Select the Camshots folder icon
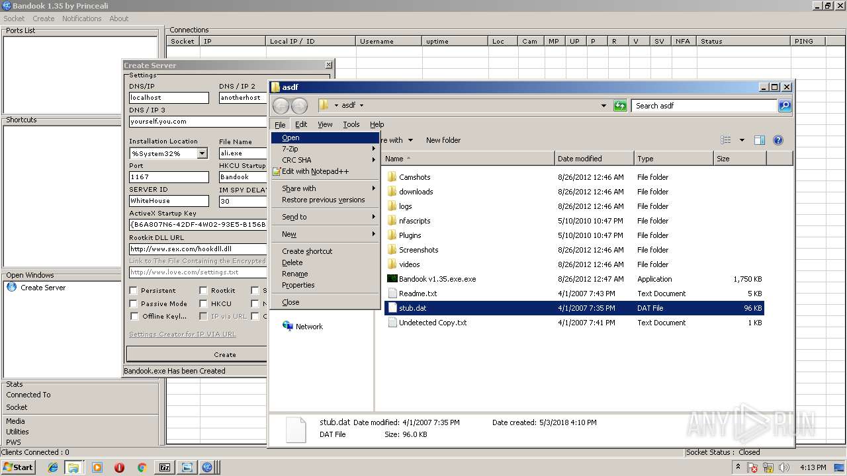The height and width of the screenshot is (476, 847). (392, 177)
